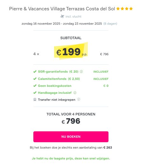Click the (8 dagen) duration text

(x=110, y=24)
